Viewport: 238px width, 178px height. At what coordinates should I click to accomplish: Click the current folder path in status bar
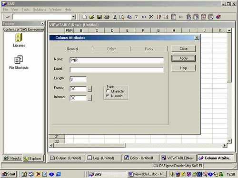pos(178,166)
